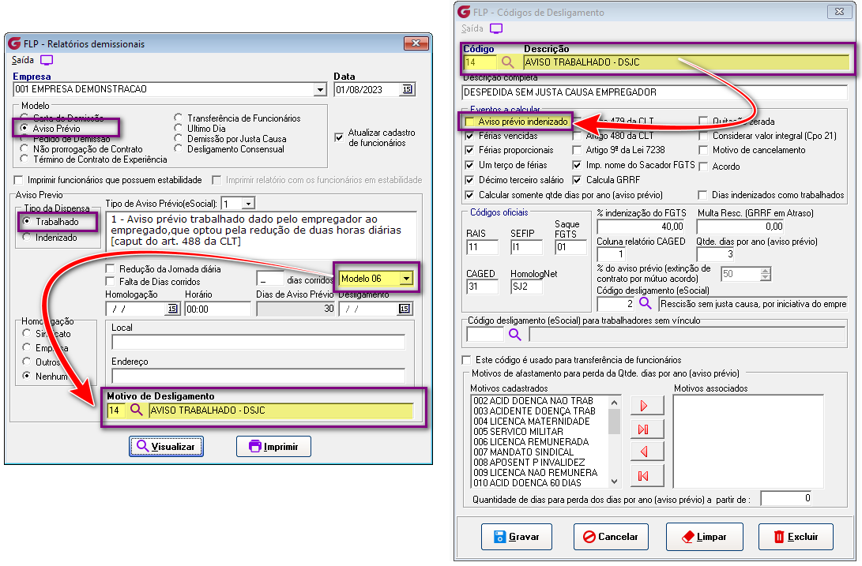The height and width of the screenshot is (566, 862).
Task: Click the Excluir button
Action: tap(796, 536)
